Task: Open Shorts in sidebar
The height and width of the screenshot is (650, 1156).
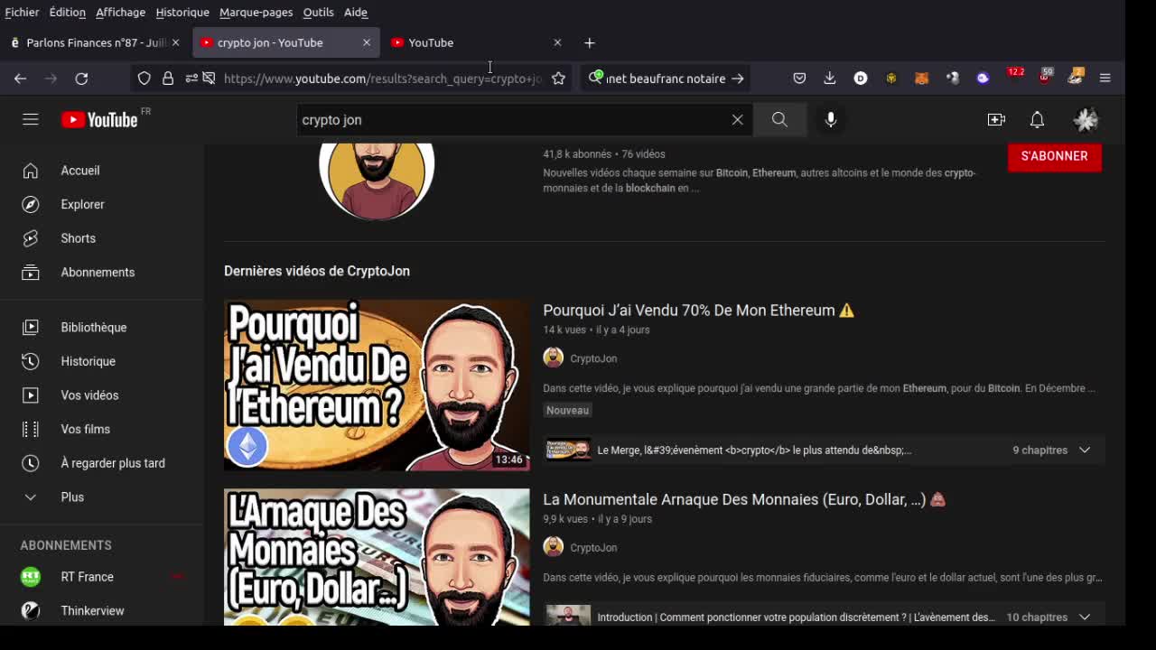Action: pyautogui.click(x=102, y=238)
